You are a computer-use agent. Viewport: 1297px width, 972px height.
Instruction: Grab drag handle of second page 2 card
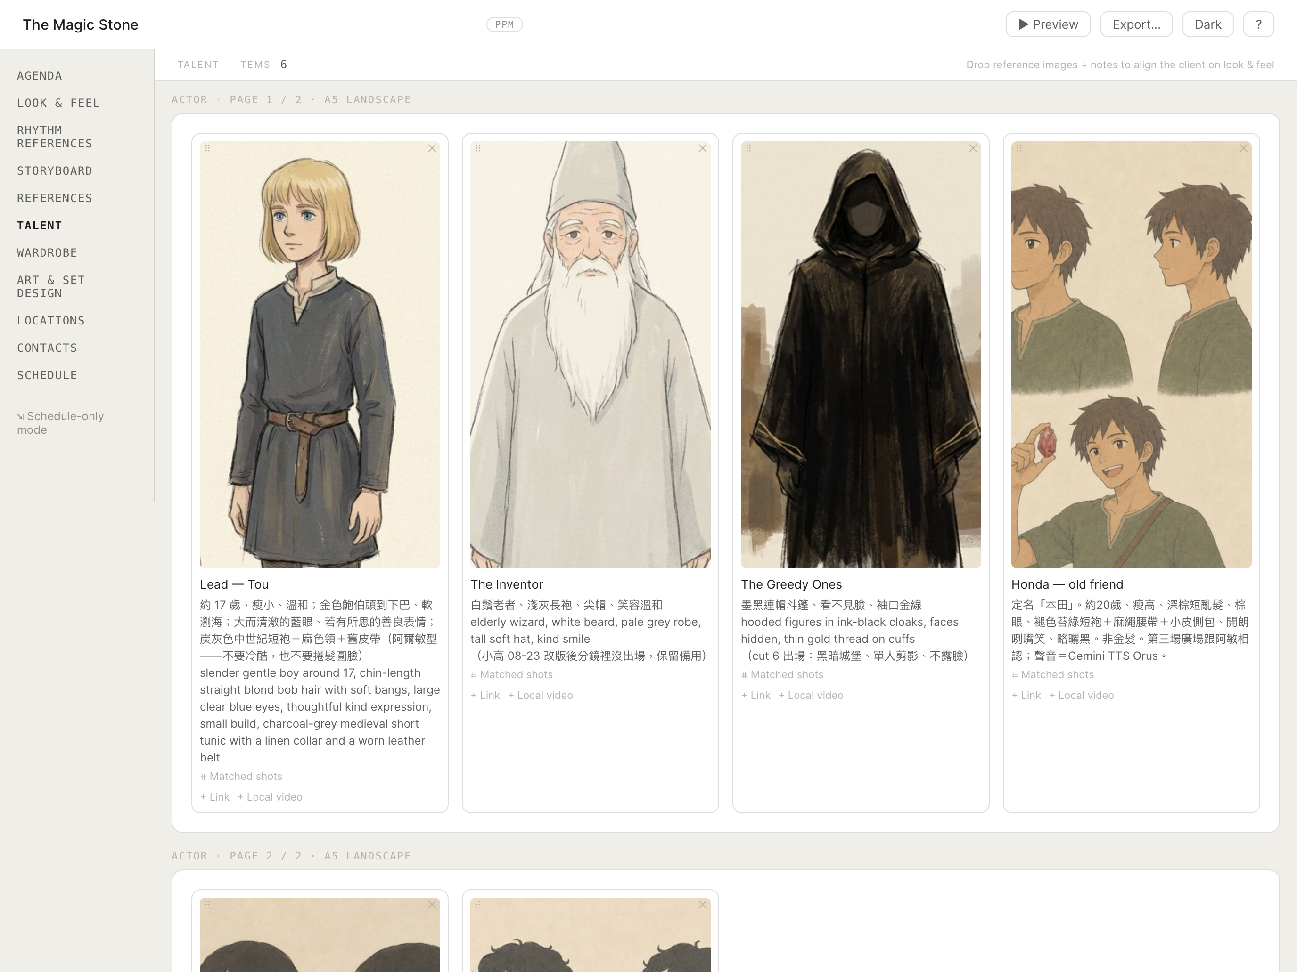[x=478, y=905]
